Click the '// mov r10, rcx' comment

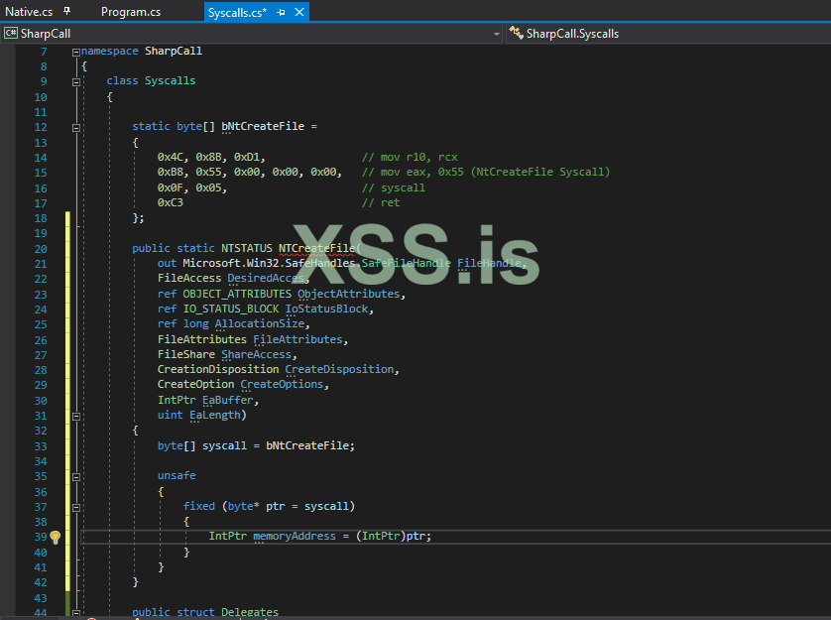point(410,157)
